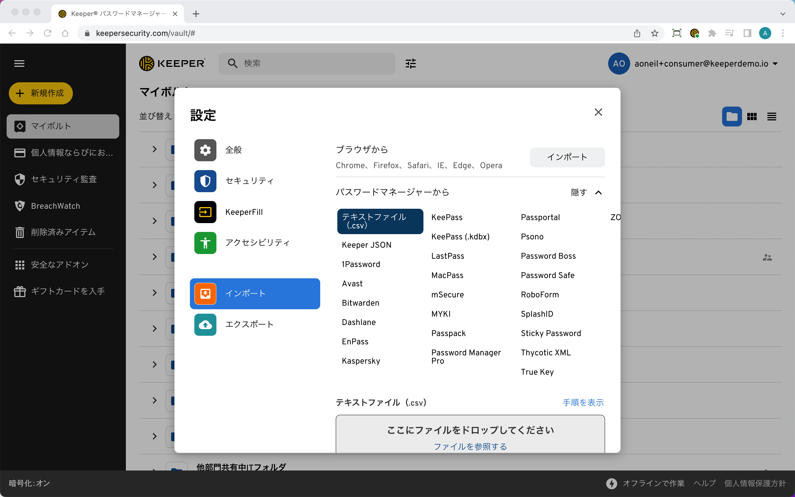Choose LastPass as import source
This screenshot has height=497, width=795.
447,256
